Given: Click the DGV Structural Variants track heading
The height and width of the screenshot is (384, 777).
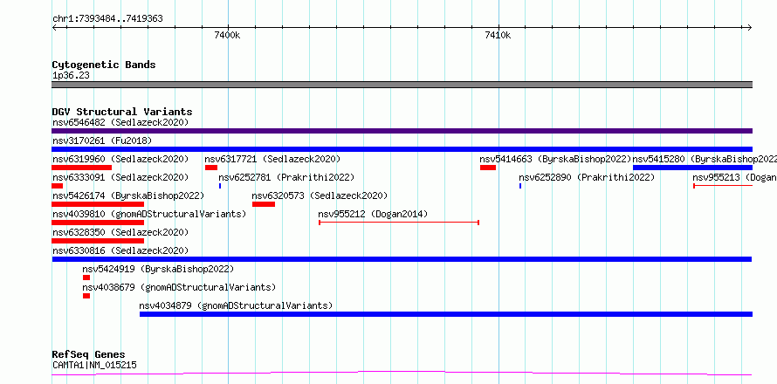Looking at the screenshot, I should coord(122,112).
